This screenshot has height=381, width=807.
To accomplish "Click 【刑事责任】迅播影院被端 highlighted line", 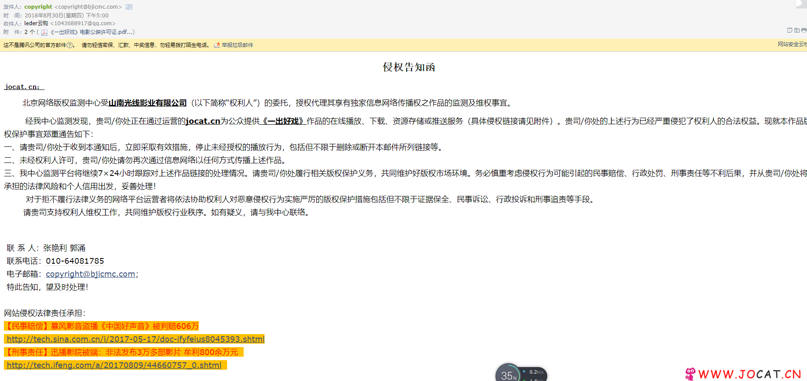I will coord(124,352).
